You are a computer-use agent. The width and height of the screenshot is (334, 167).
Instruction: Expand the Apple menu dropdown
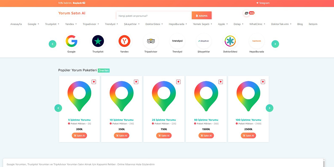(223, 24)
